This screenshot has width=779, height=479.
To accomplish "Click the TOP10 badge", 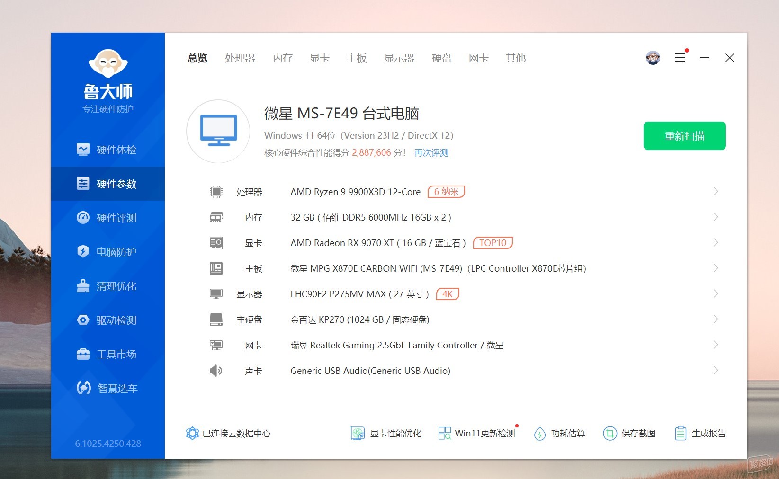I will pos(492,243).
